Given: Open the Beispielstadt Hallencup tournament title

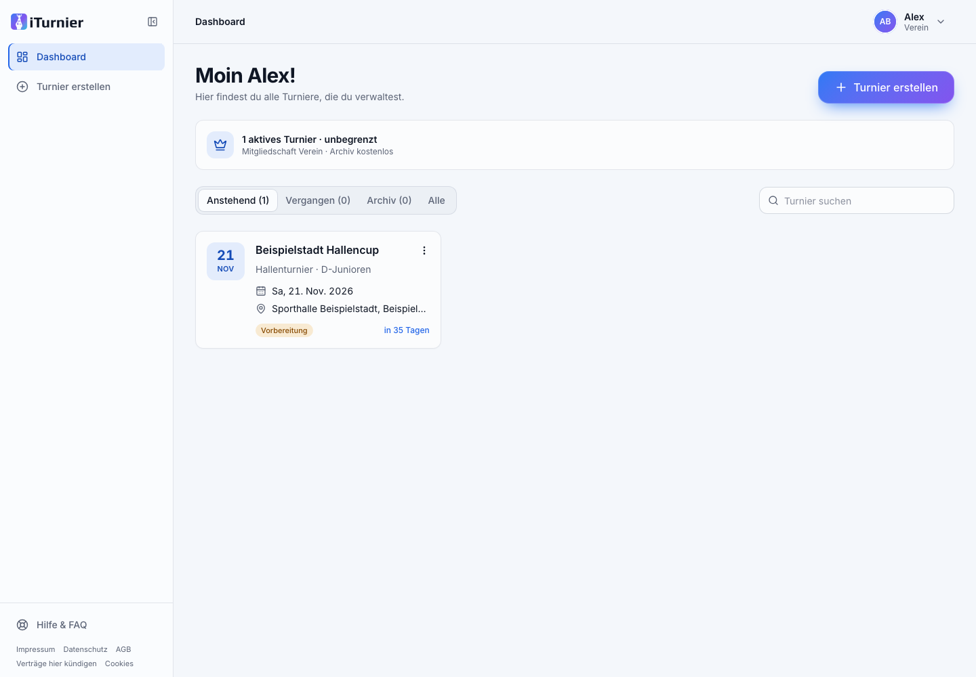Looking at the screenshot, I should point(317,250).
